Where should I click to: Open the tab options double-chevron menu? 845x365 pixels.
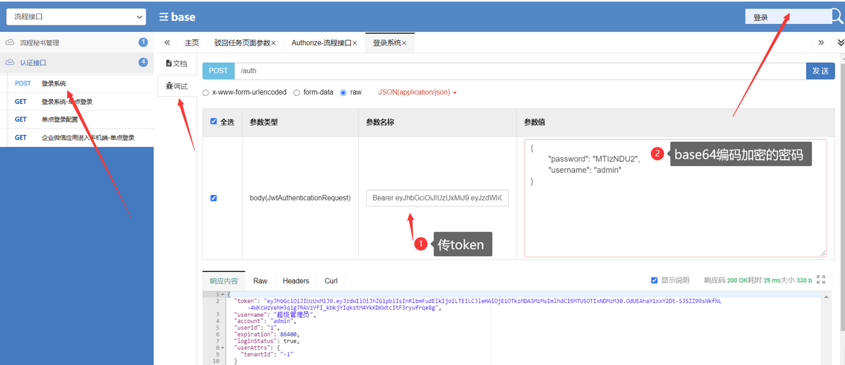841,42
